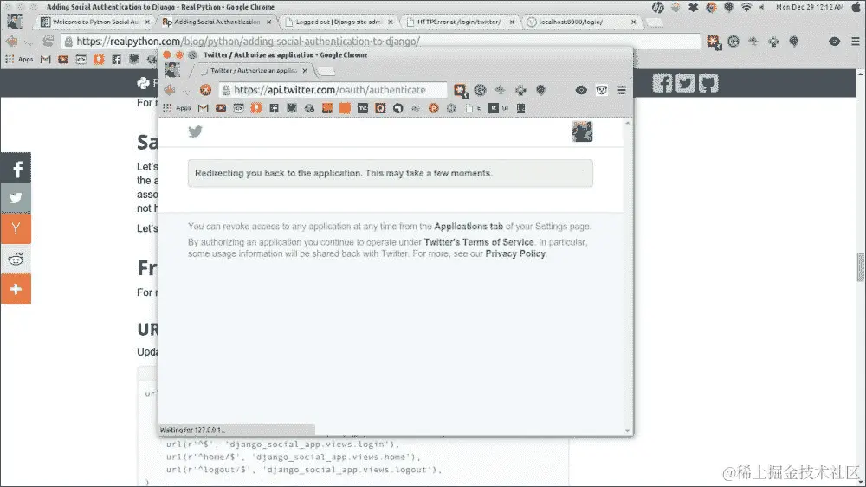This screenshot has height=487, width=866.
Task: Share the article on Reddit via the sidebar
Action: [x=16, y=259]
